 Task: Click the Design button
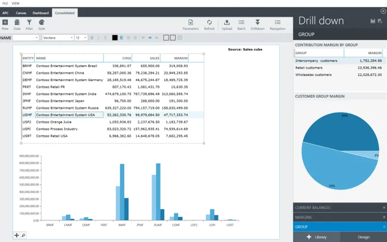point(364,237)
